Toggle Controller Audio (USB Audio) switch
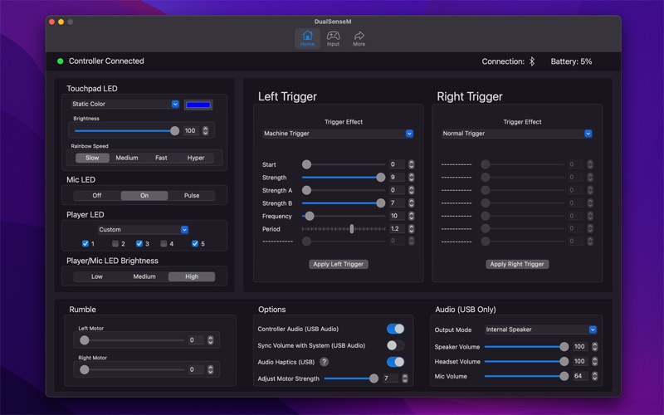This screenshot has width=664, height=415. 395,329
